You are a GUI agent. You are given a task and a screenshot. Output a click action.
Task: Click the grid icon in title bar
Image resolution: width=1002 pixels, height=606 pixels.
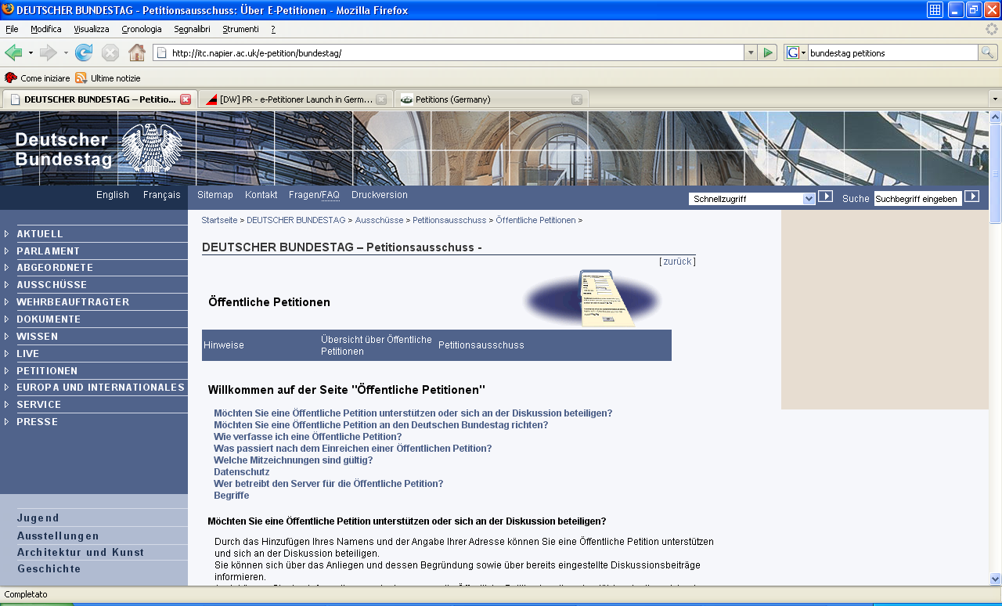(x=935, y=10)
